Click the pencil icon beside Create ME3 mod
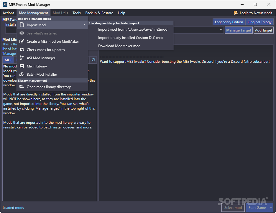276x213 pixels. (22, 42)
